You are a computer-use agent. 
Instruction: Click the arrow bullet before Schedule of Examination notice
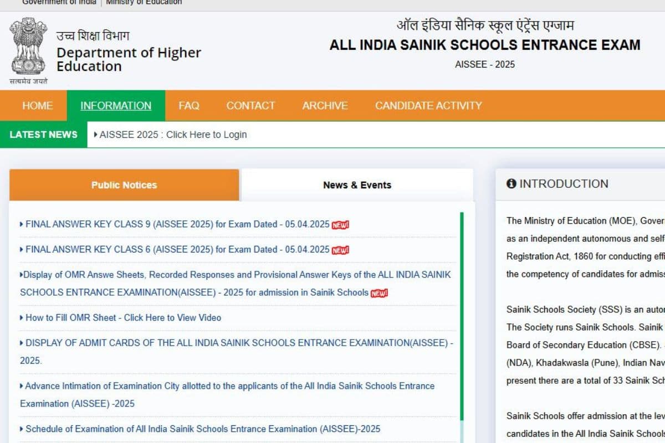[21, 429]
